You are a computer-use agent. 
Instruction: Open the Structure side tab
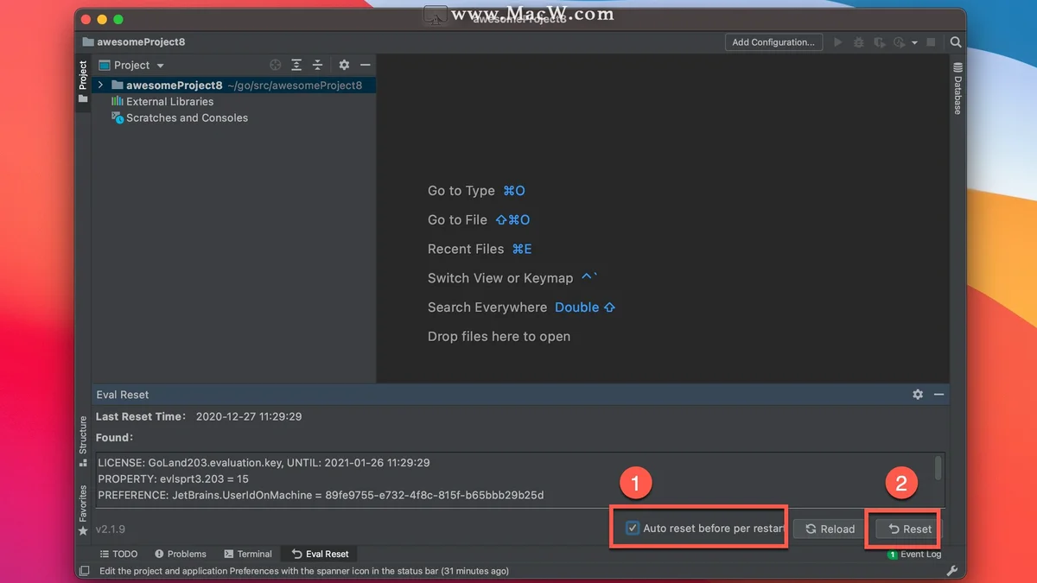83,440
